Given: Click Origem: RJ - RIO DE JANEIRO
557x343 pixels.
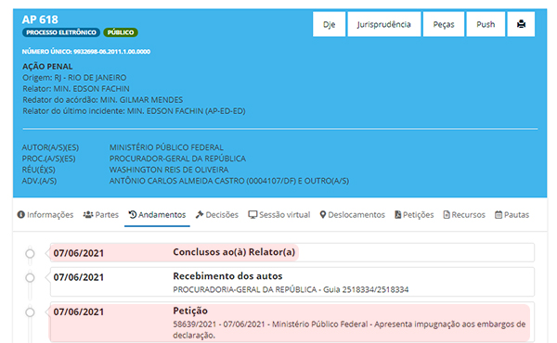Looking at the screenshot, I should (x=74, y=78).
